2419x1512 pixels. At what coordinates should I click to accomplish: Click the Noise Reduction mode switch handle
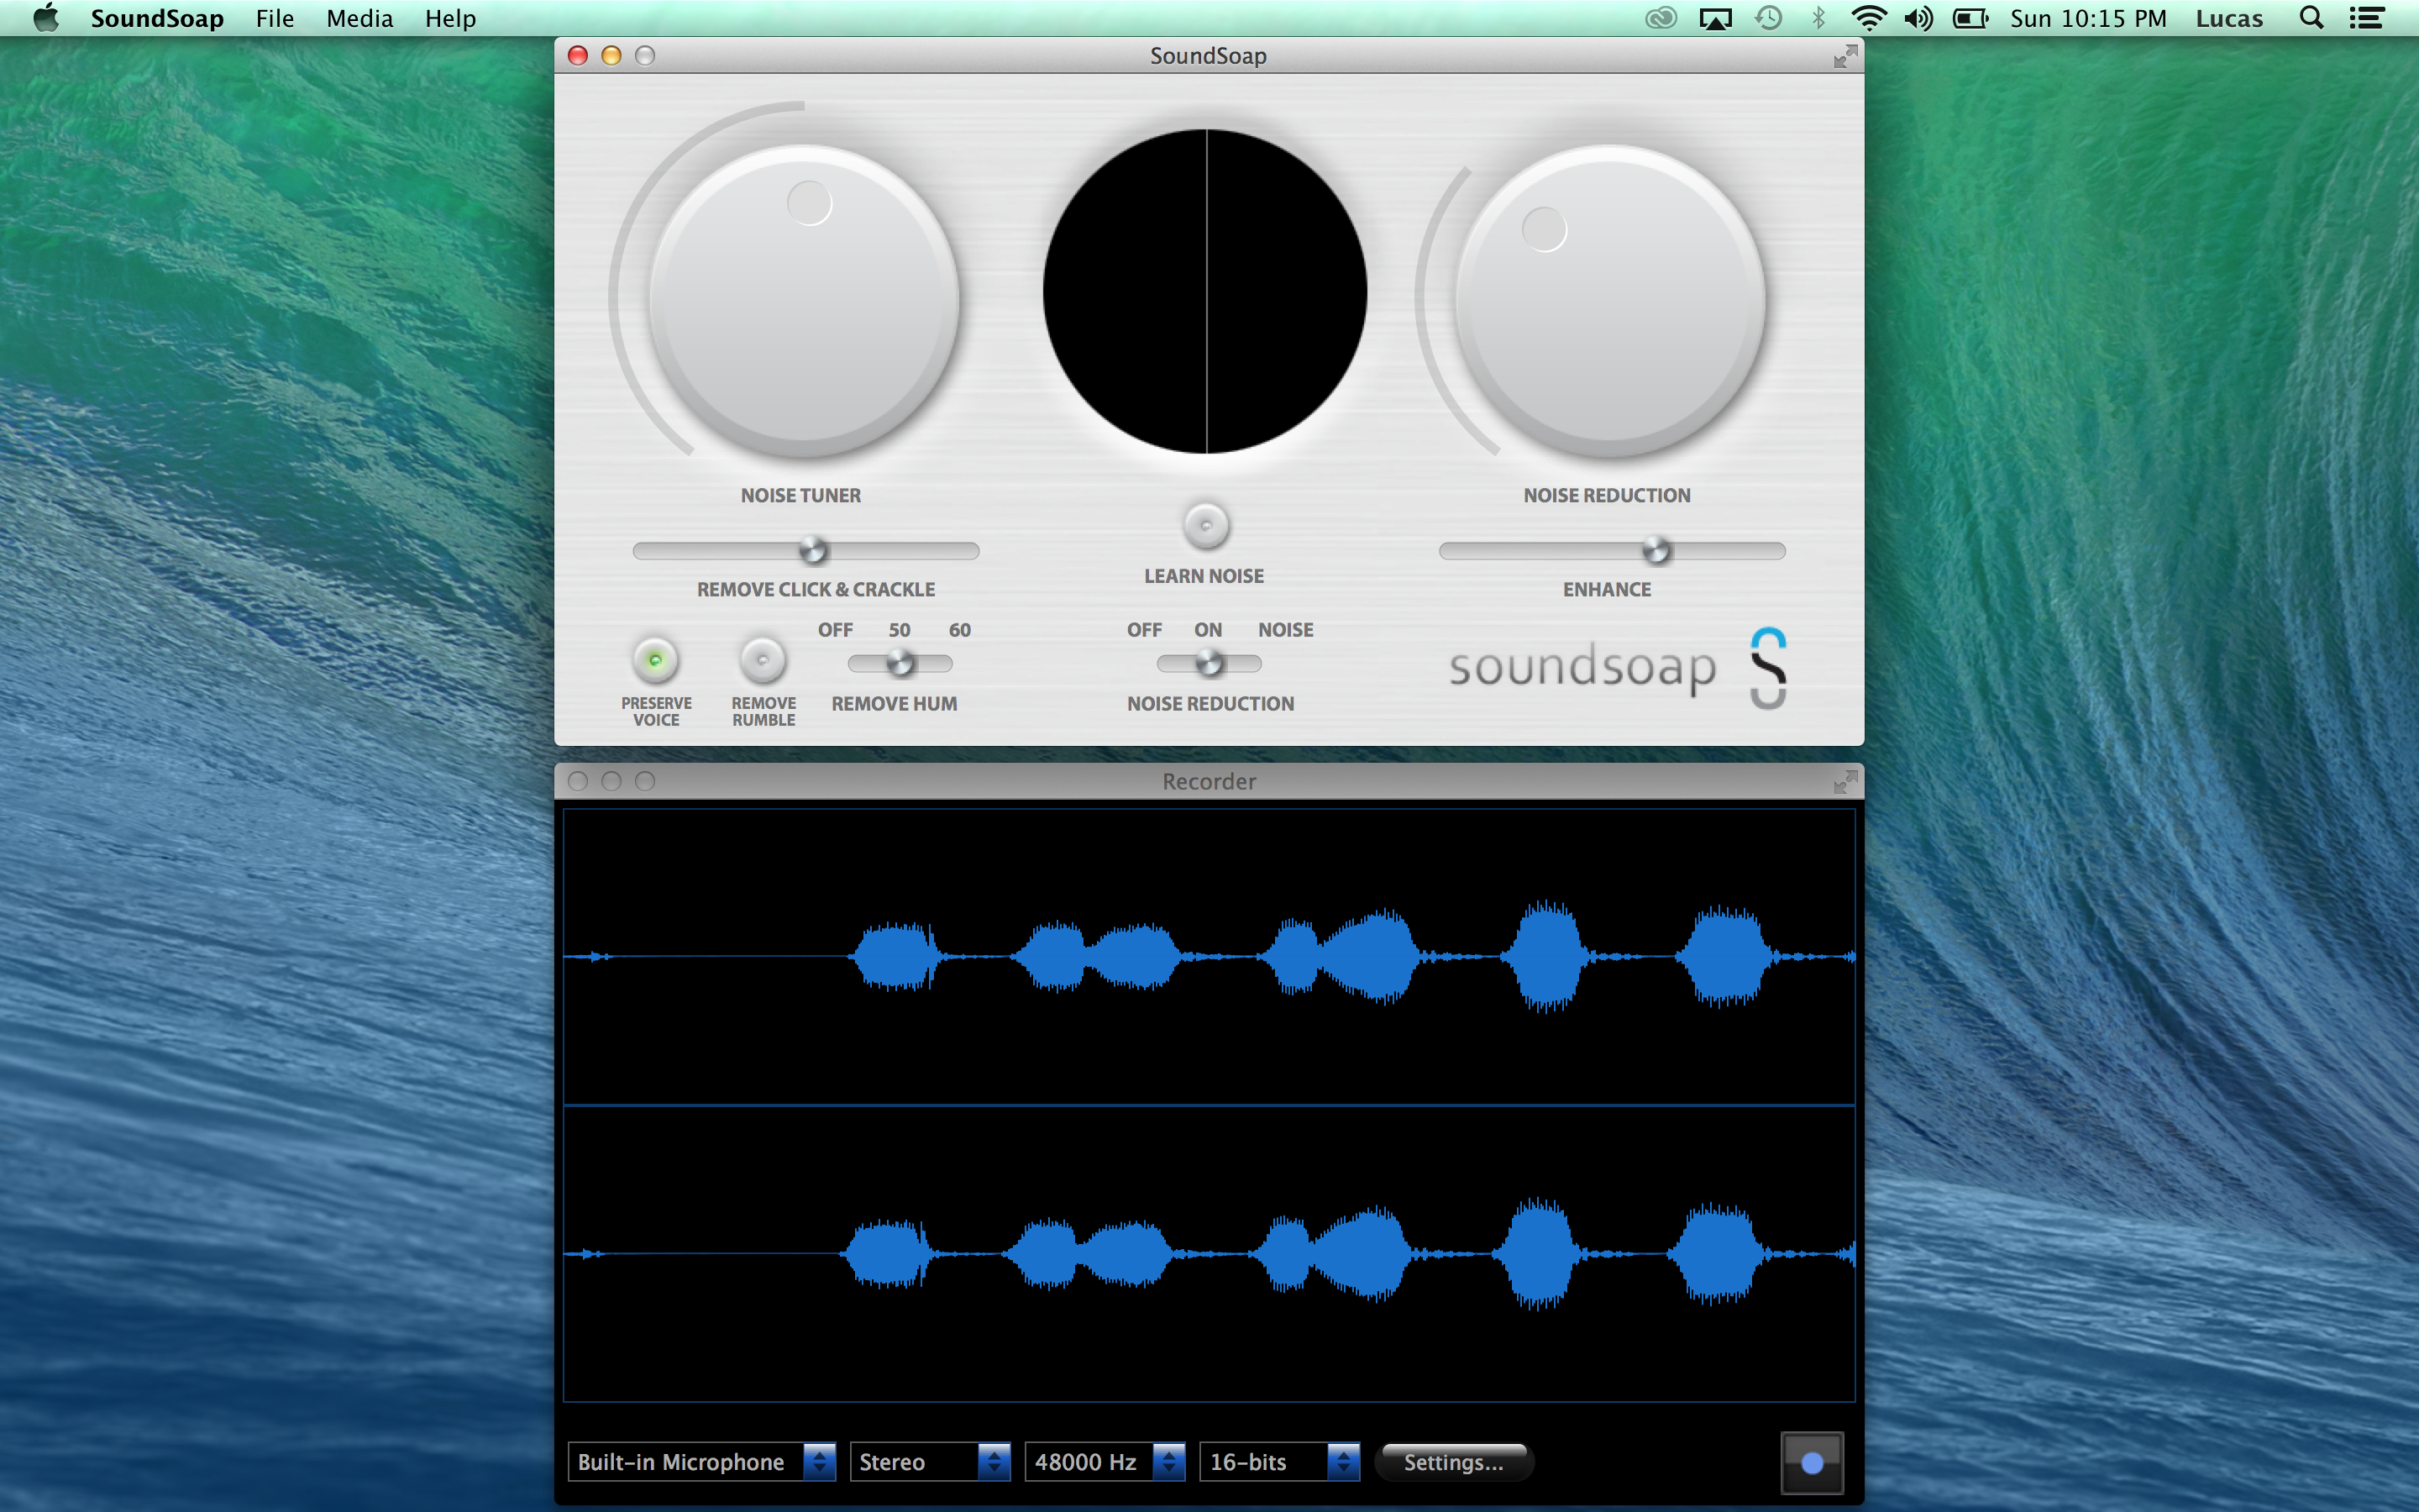(x=1209, y=663)
